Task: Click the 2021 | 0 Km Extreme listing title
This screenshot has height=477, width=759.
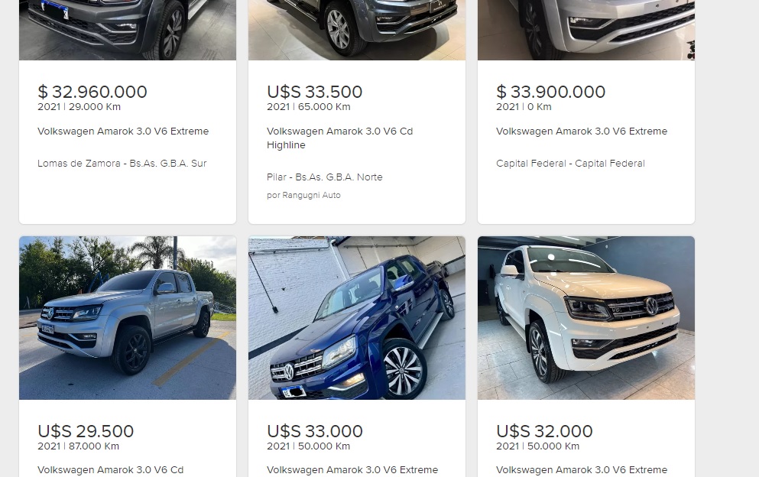Action: pyautogui.click(x=582, y=131)
